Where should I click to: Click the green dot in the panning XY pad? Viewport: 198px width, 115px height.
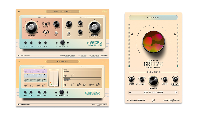coord(52,84)
